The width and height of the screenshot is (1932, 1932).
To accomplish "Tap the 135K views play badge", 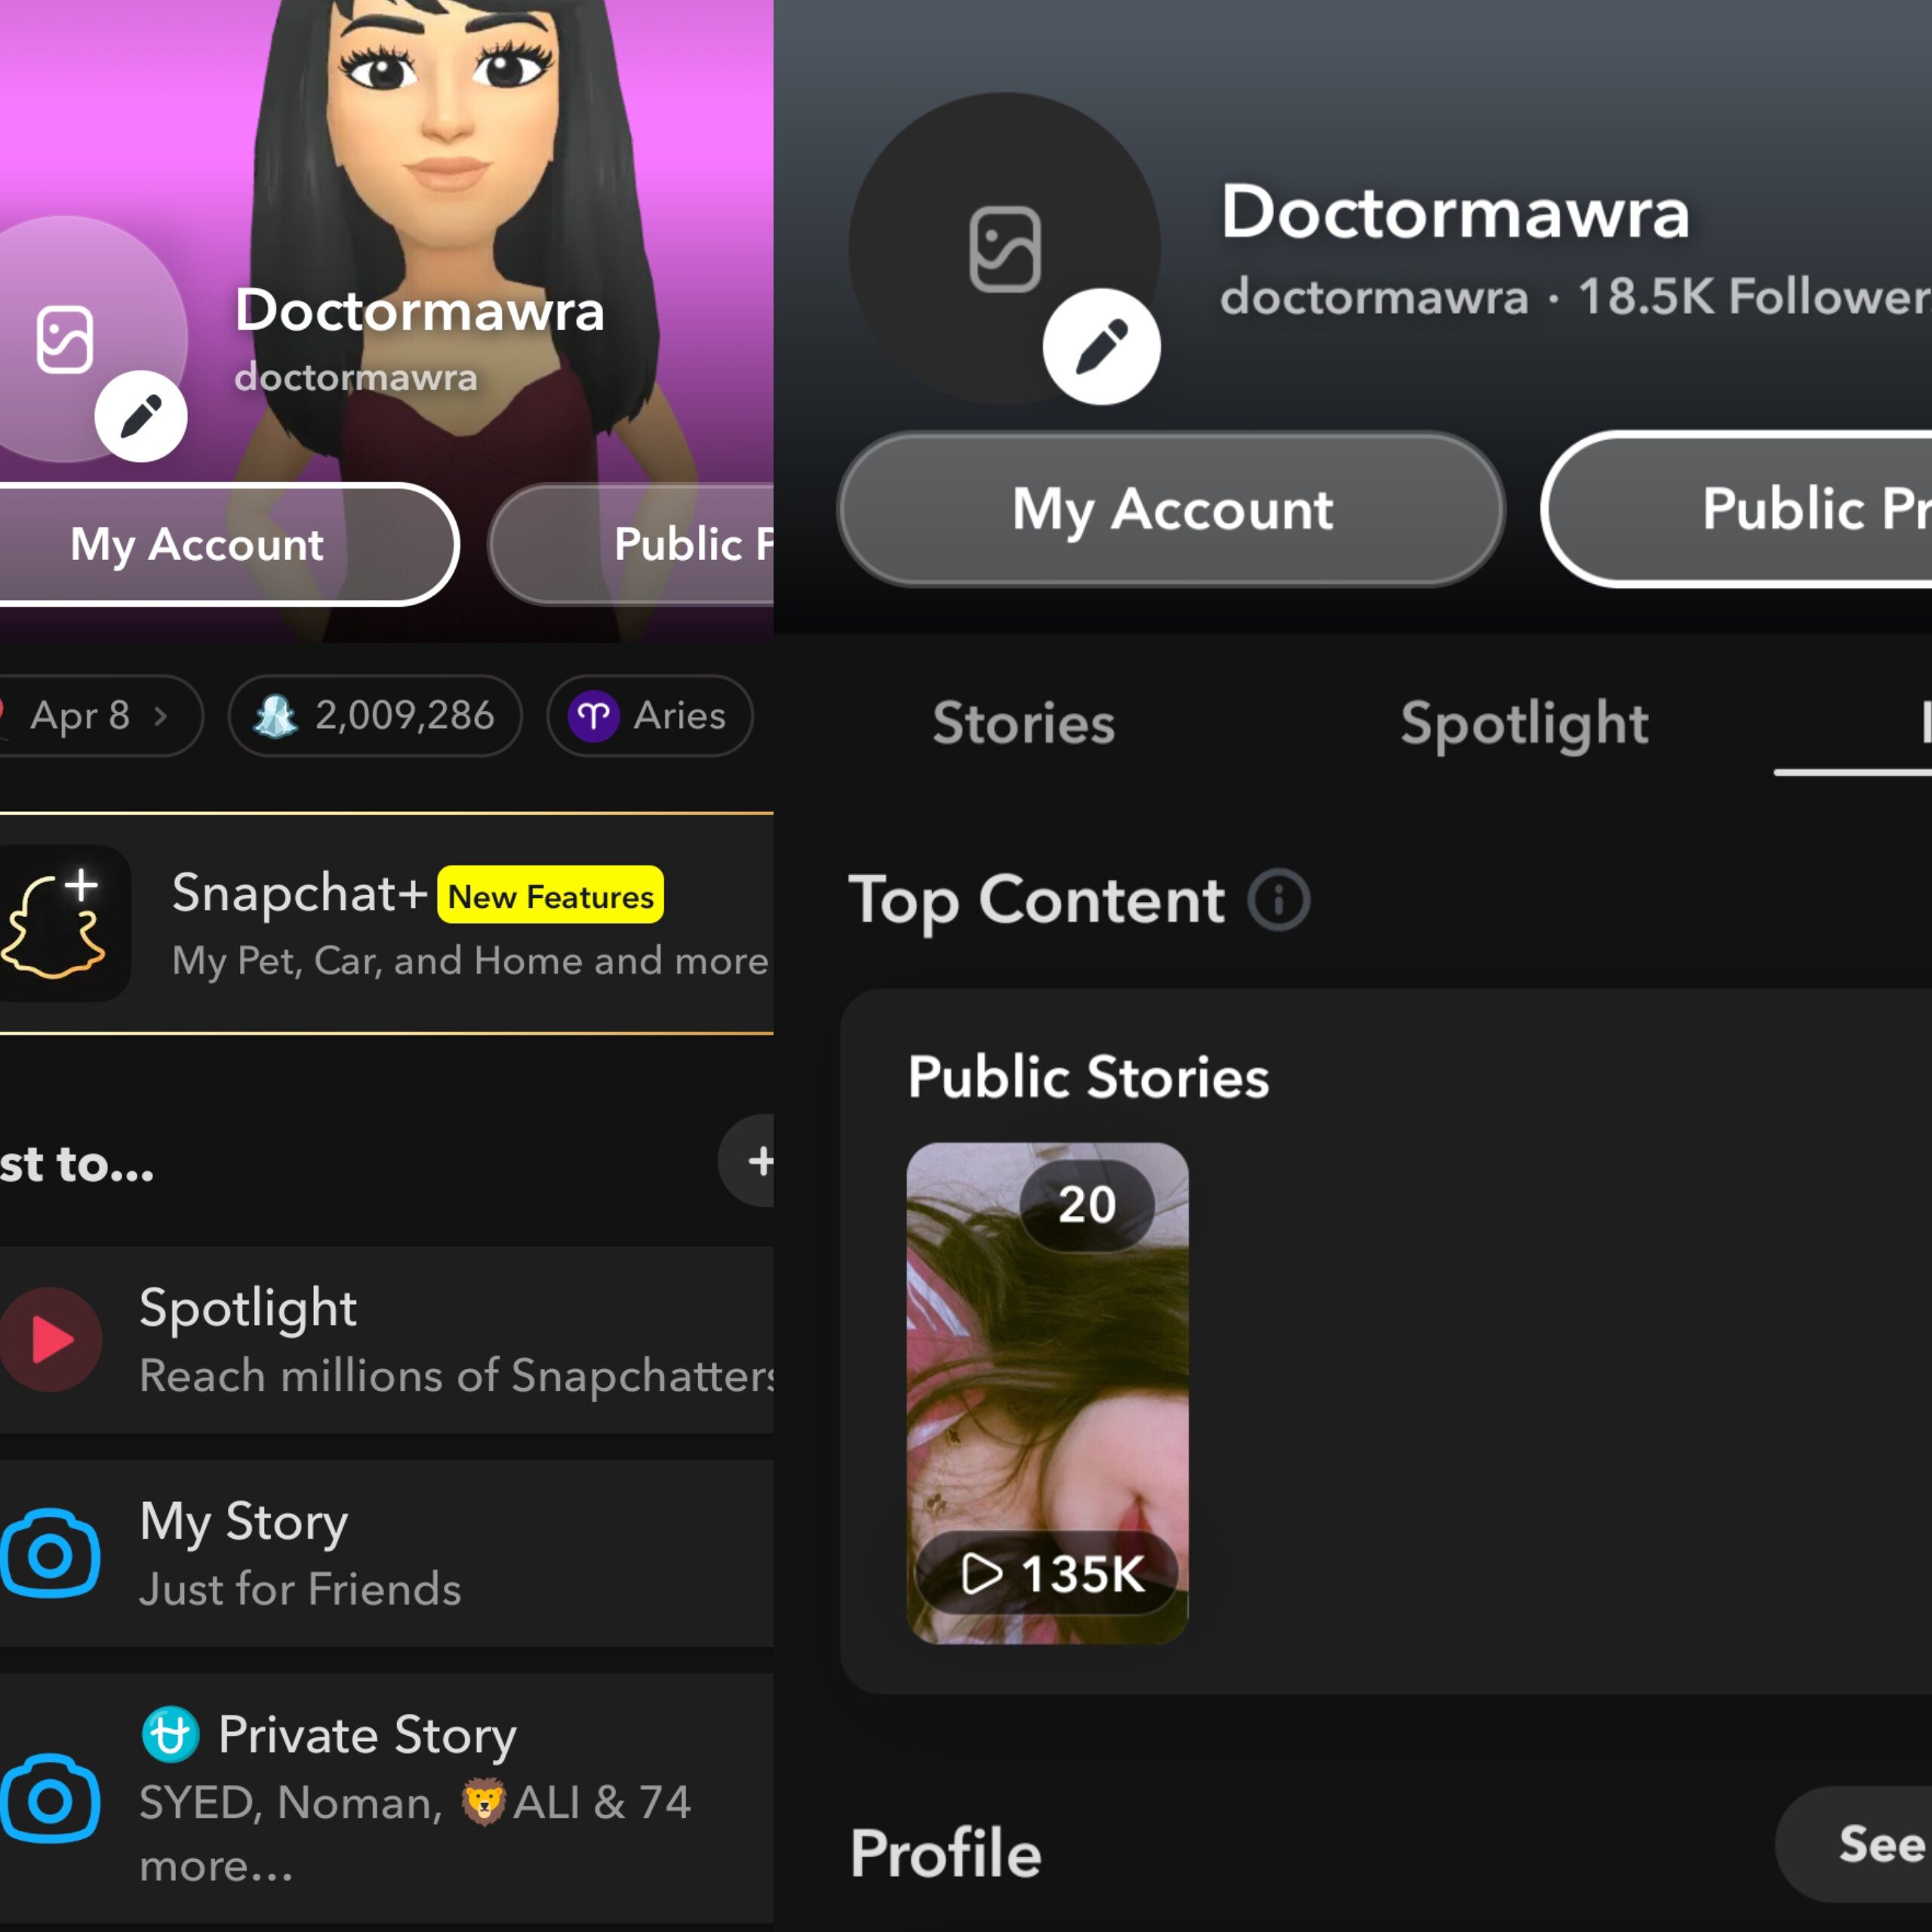I will [x=1047, y=1573].
